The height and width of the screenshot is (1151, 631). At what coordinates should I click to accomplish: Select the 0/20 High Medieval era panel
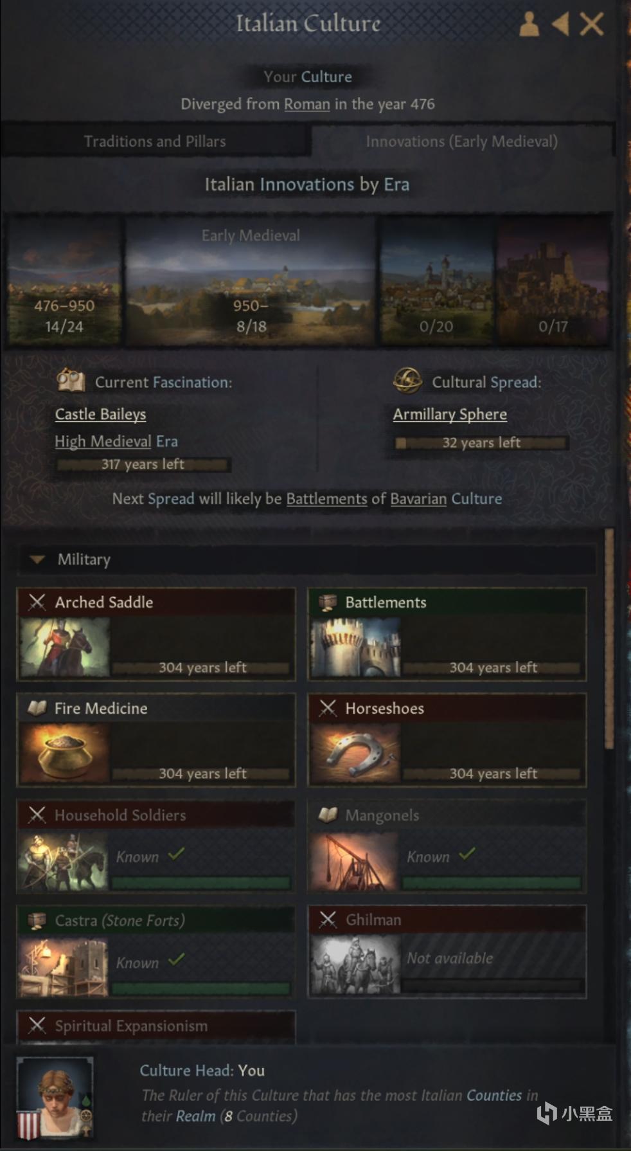click(x=436, y=281)
